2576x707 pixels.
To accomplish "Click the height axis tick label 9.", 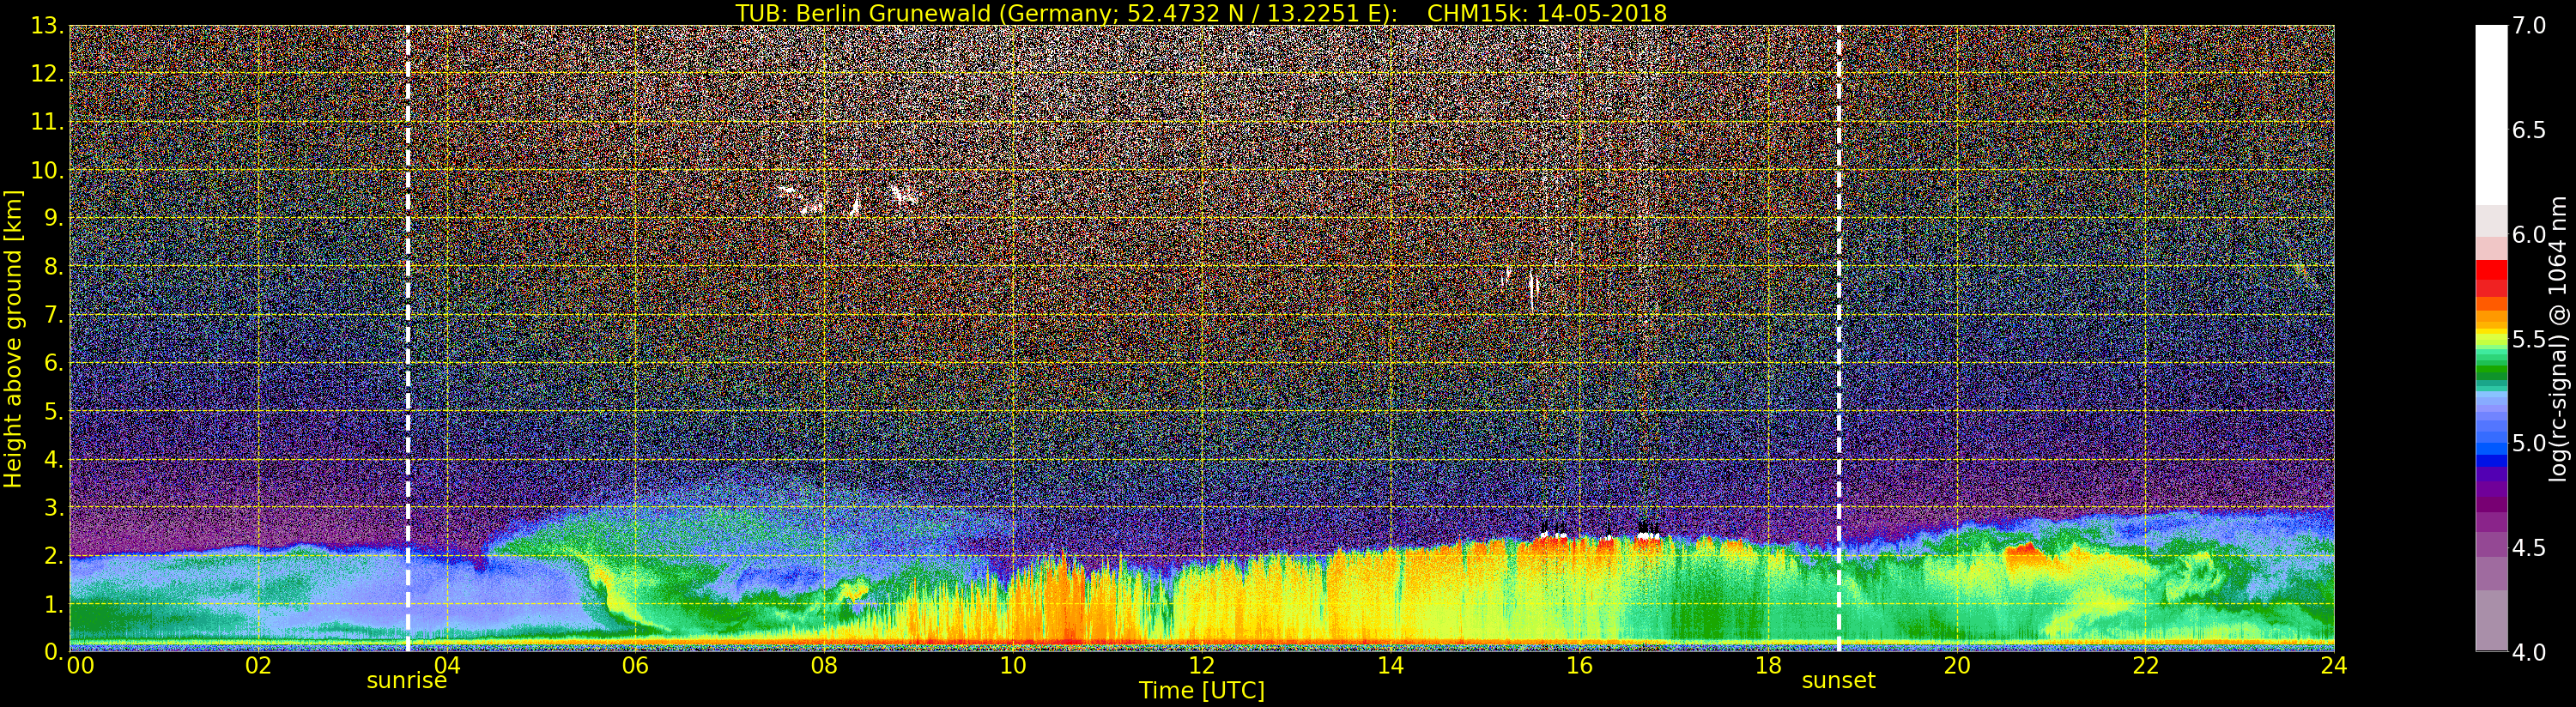I will click(53, 218).
